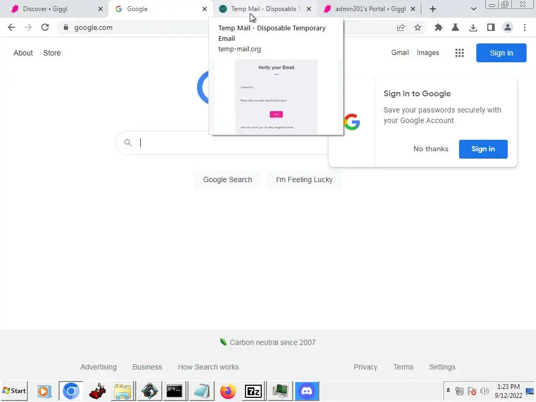Open the Windows Start menu
The height and width of the screenshot is (402, 536).
click(x=14, y=390)
